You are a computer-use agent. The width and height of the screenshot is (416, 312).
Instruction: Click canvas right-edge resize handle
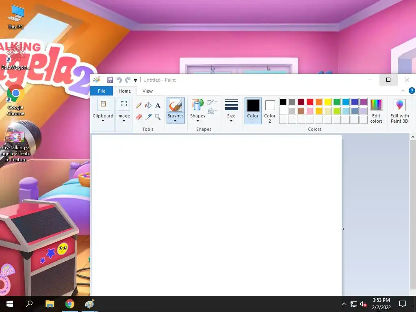coord(343,229)
